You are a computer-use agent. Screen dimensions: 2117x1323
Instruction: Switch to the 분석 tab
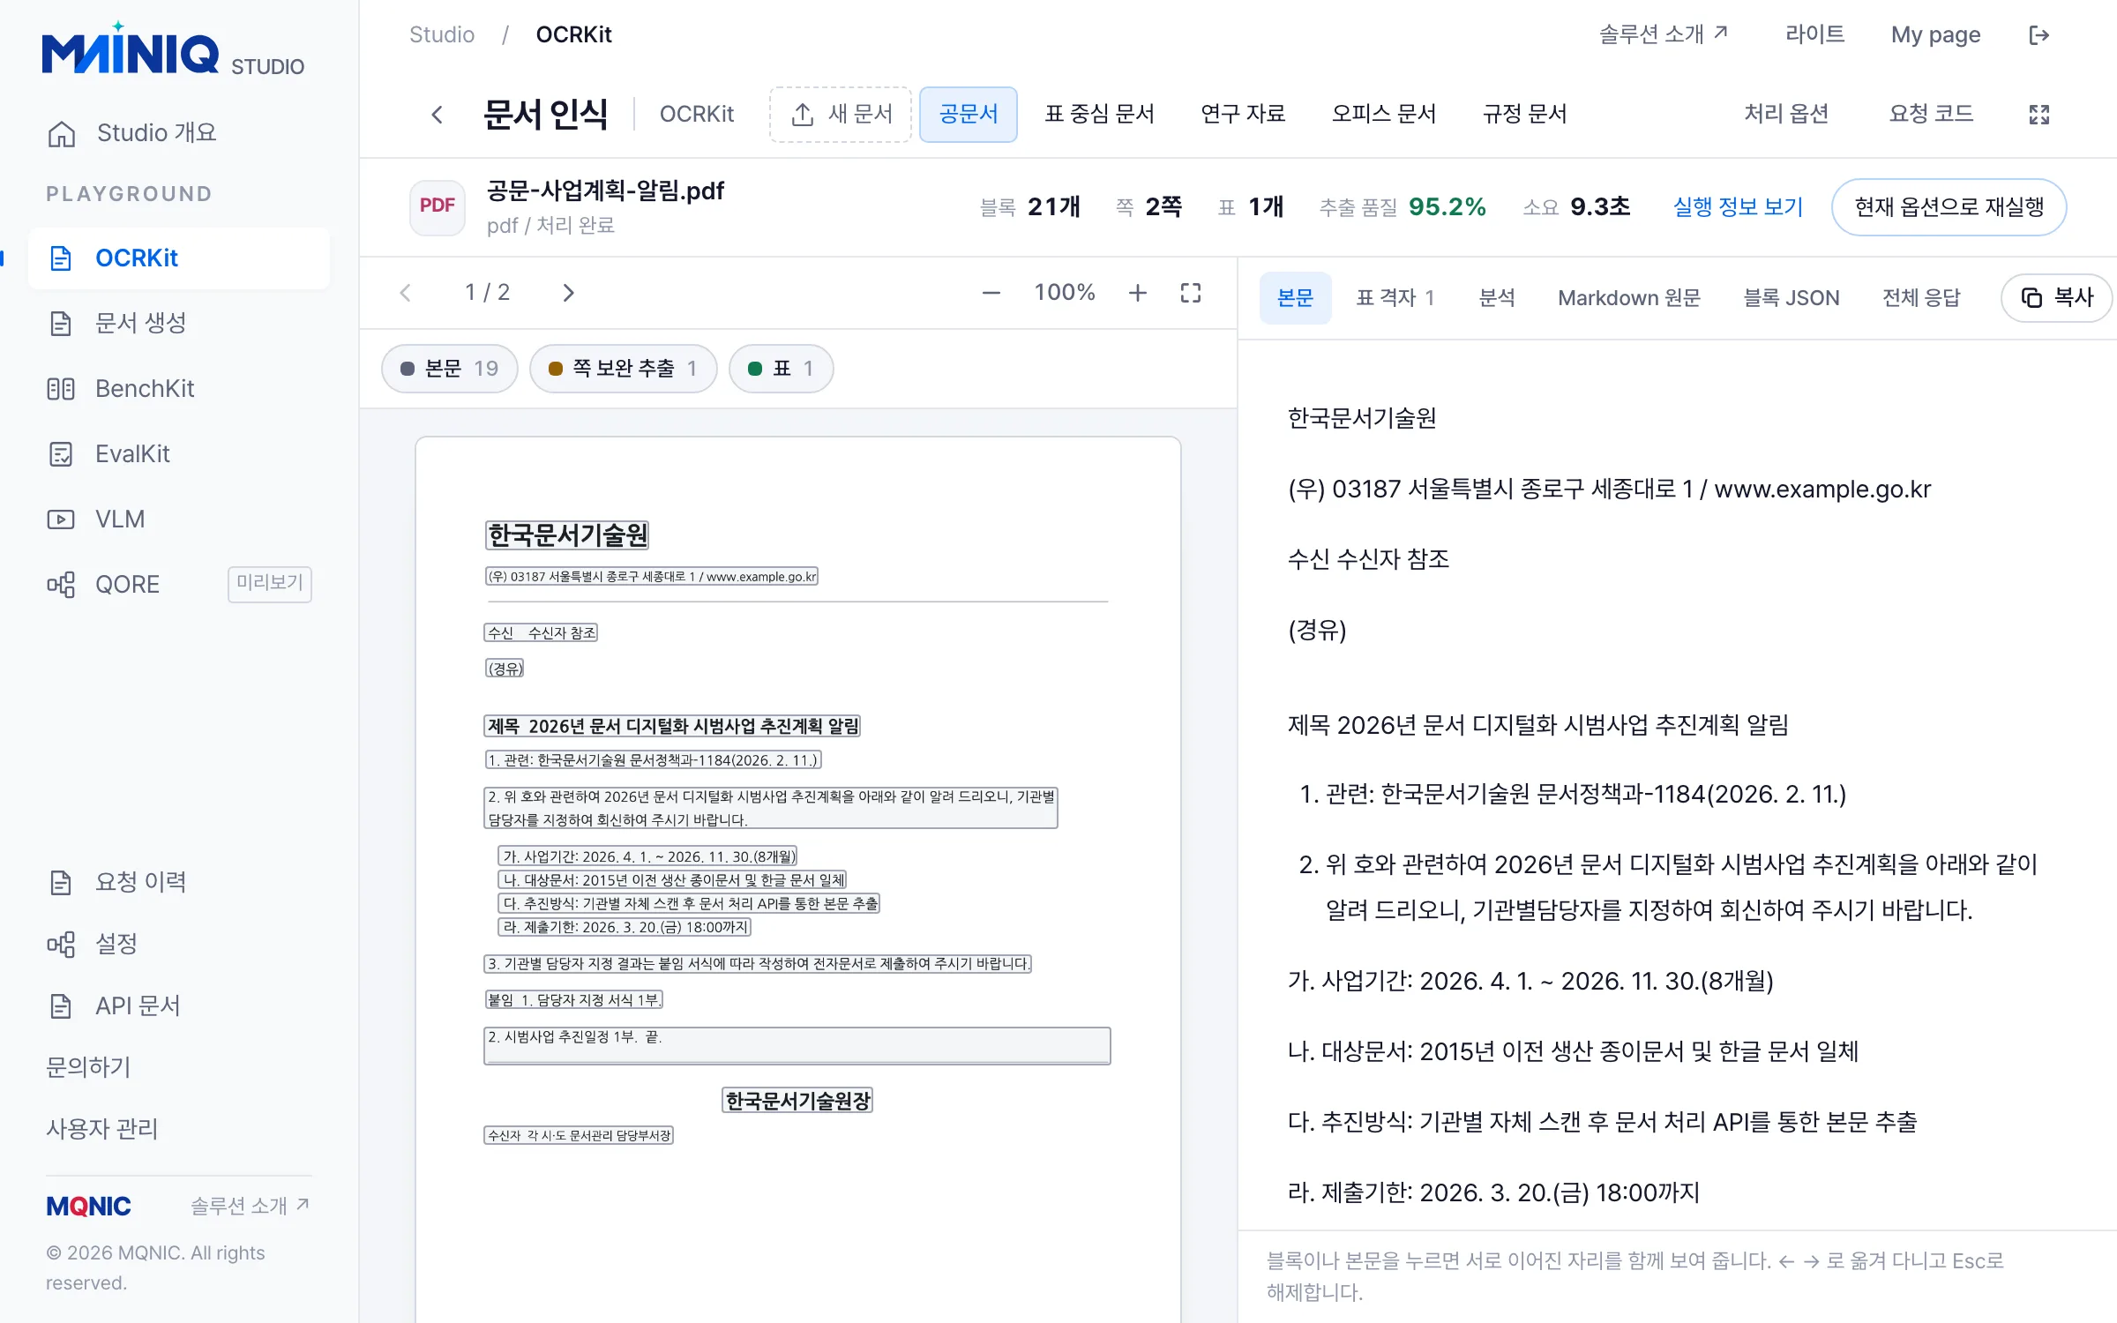click(1497, 298)
